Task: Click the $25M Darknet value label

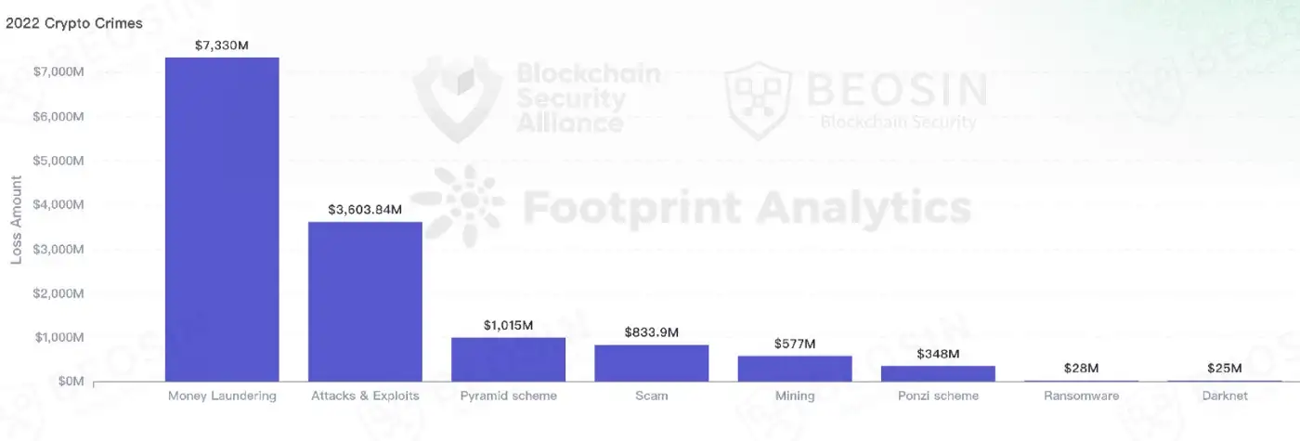Action: click(1224, 368)
